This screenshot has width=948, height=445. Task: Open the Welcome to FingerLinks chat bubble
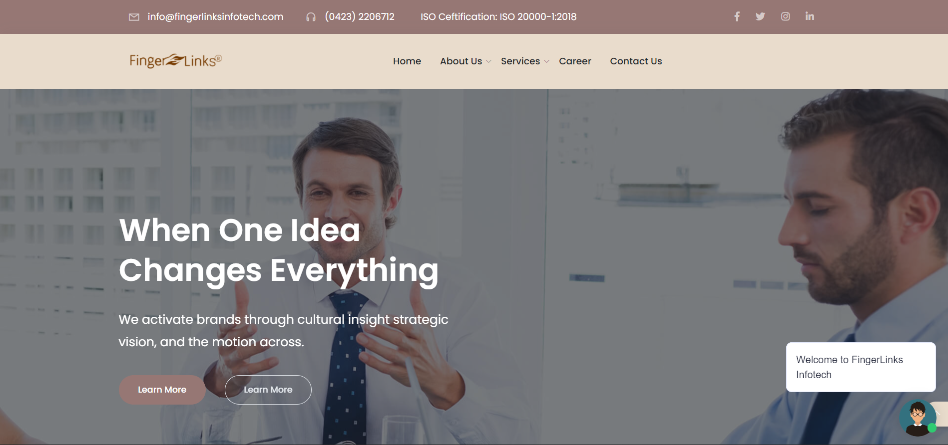point(861,367)
